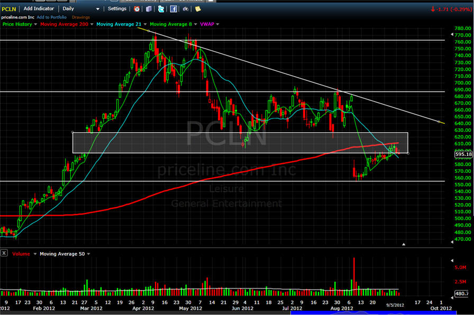Click the 595.18 current price label
Screen dimensions: 474x315
click(x=464, y=154)
